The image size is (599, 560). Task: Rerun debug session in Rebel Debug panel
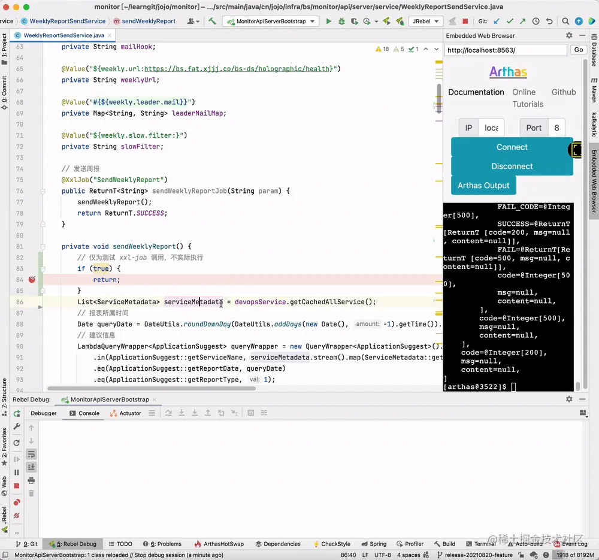(x=16, y=413)
